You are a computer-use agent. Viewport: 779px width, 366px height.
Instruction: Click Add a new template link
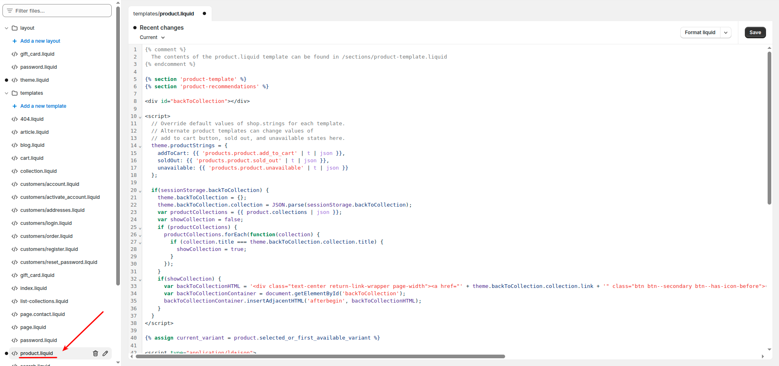tap(43, 106)
